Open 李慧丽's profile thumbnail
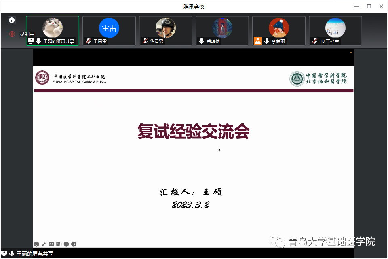388x259 pixels. pyautogui.click(x=278, y=28)
